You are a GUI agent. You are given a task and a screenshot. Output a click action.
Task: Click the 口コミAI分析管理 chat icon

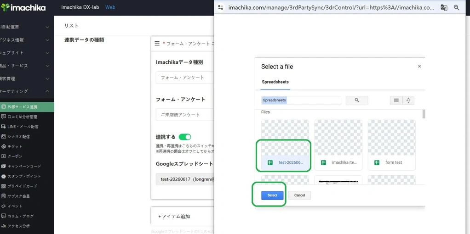point(4,117)
